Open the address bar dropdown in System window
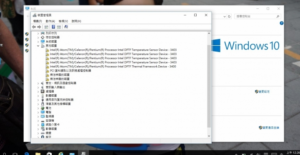 tap(225, 17)
